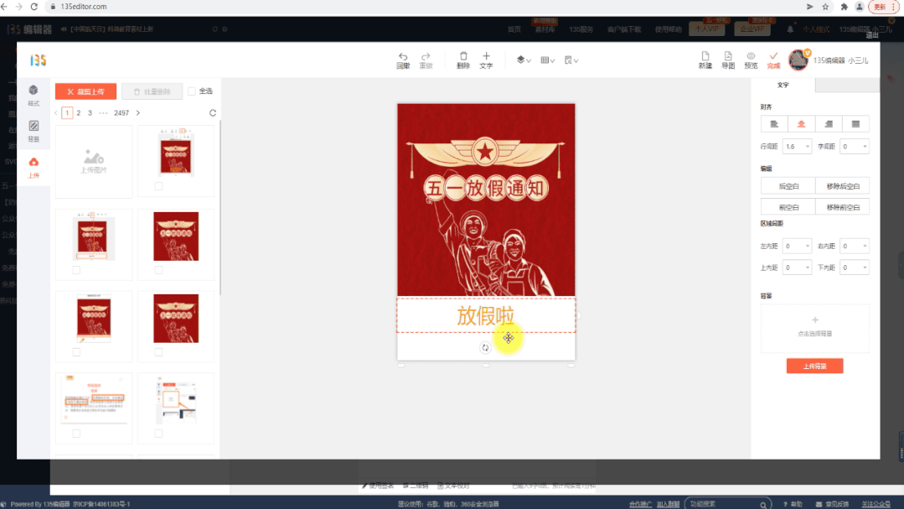Click the user avatar picture
Screen dimensions: 904x509
[x=798, y=60]
